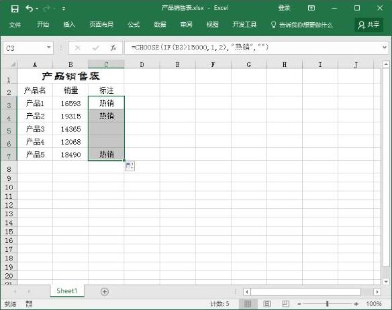
Task: Click 登录 sign-in link
Action: (284, 8)
